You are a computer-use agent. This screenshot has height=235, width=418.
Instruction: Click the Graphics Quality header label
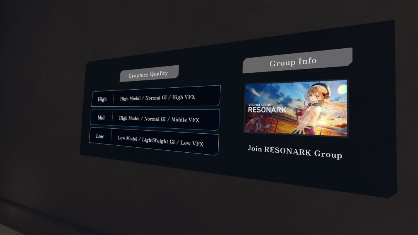[x=149, y=74]
